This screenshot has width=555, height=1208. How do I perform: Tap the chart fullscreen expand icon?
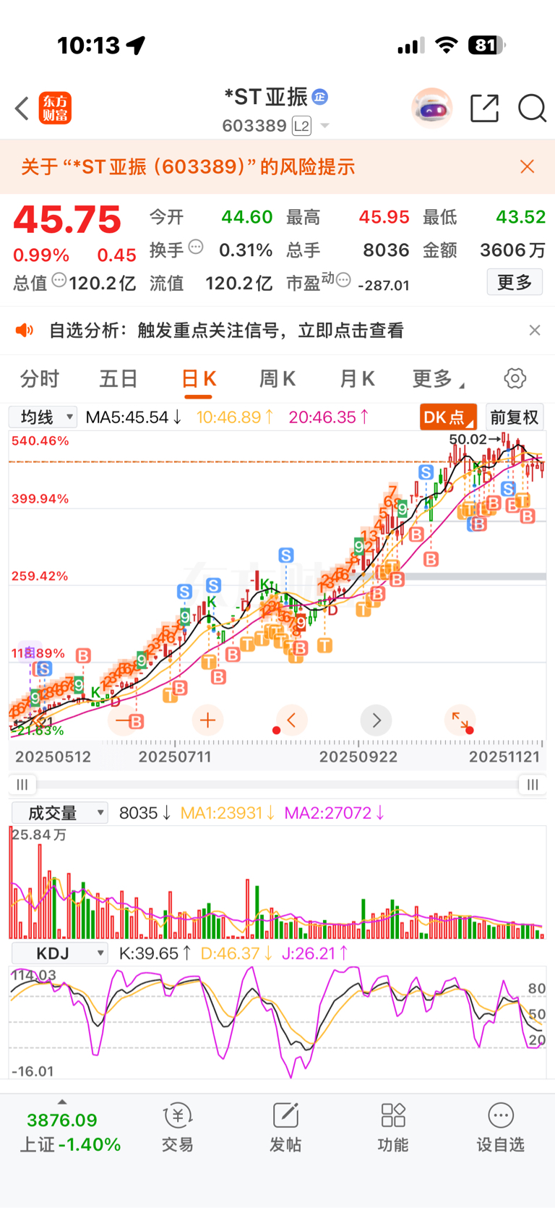[x=460, y=720]
